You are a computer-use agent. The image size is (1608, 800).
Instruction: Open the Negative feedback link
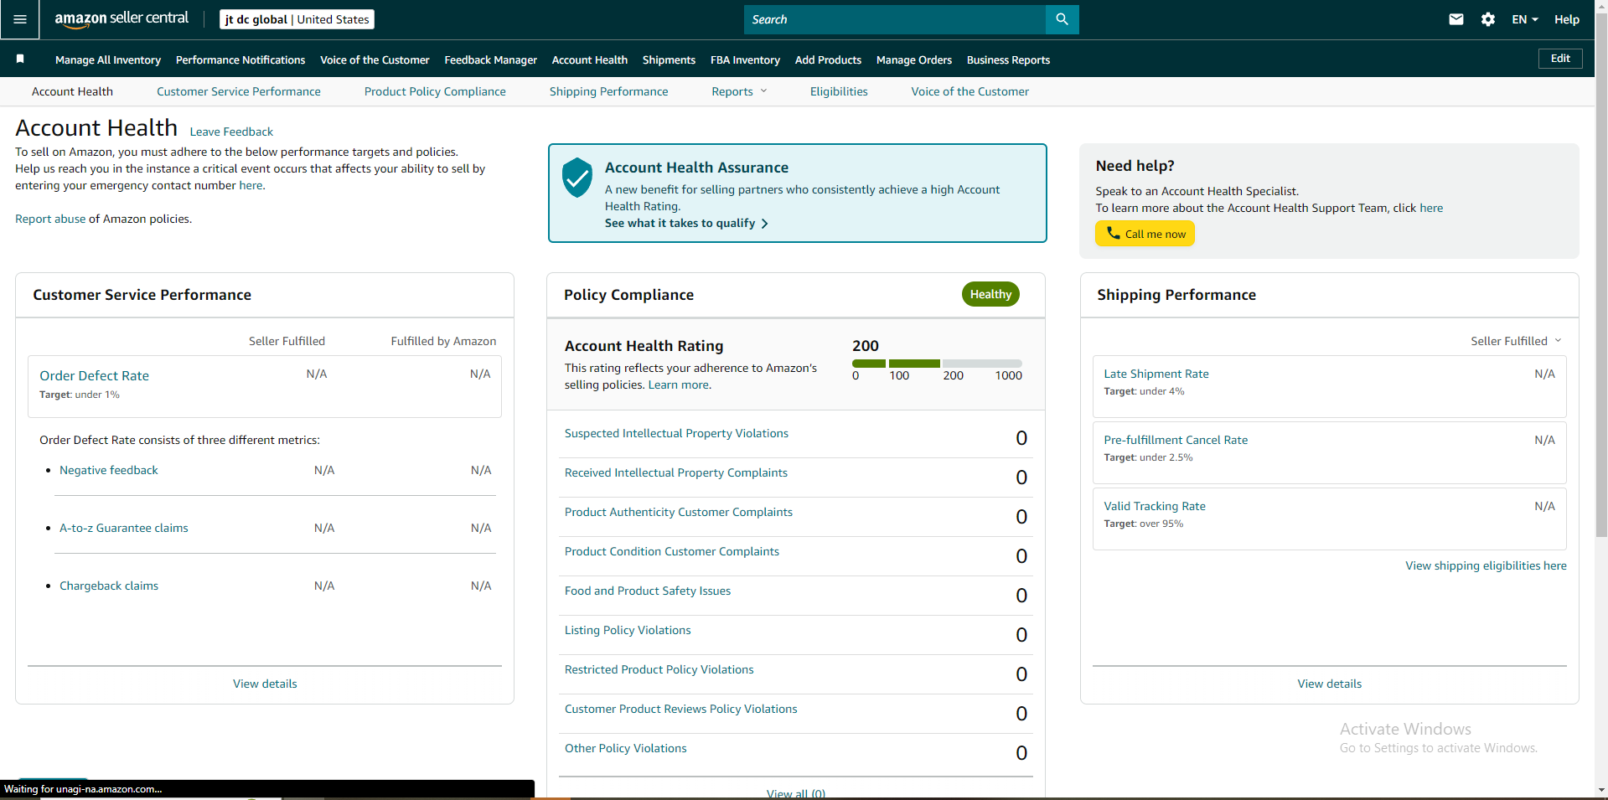[109, 470]
